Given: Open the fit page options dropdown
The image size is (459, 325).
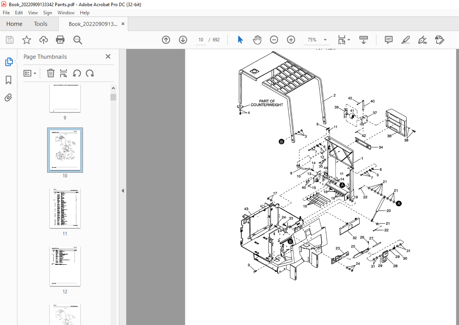Looking at the screenshot, I should click(x=344, y=40).
